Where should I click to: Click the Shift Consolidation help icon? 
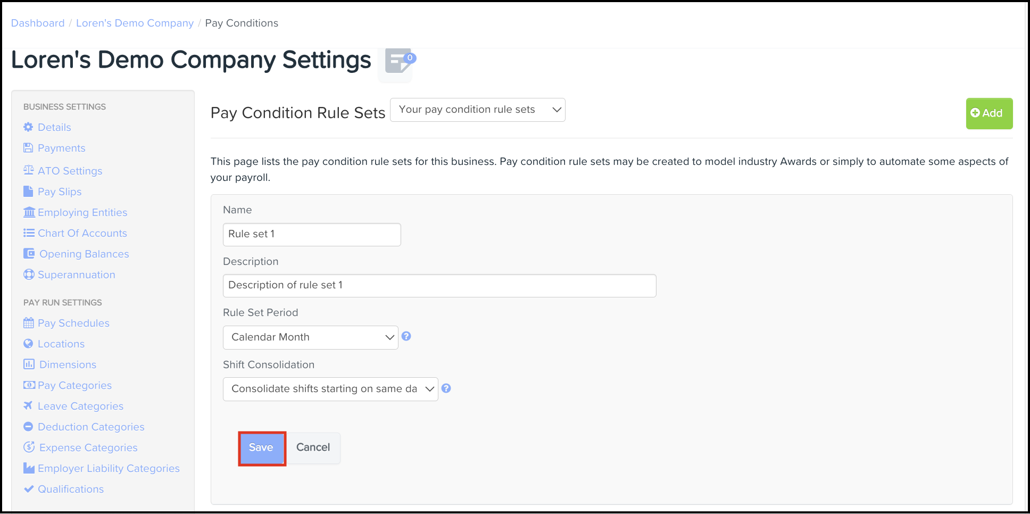pyautogui.click(x=446, y=388)
